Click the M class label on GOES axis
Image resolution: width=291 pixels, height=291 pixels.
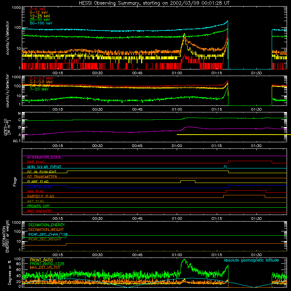click(19, 113)
